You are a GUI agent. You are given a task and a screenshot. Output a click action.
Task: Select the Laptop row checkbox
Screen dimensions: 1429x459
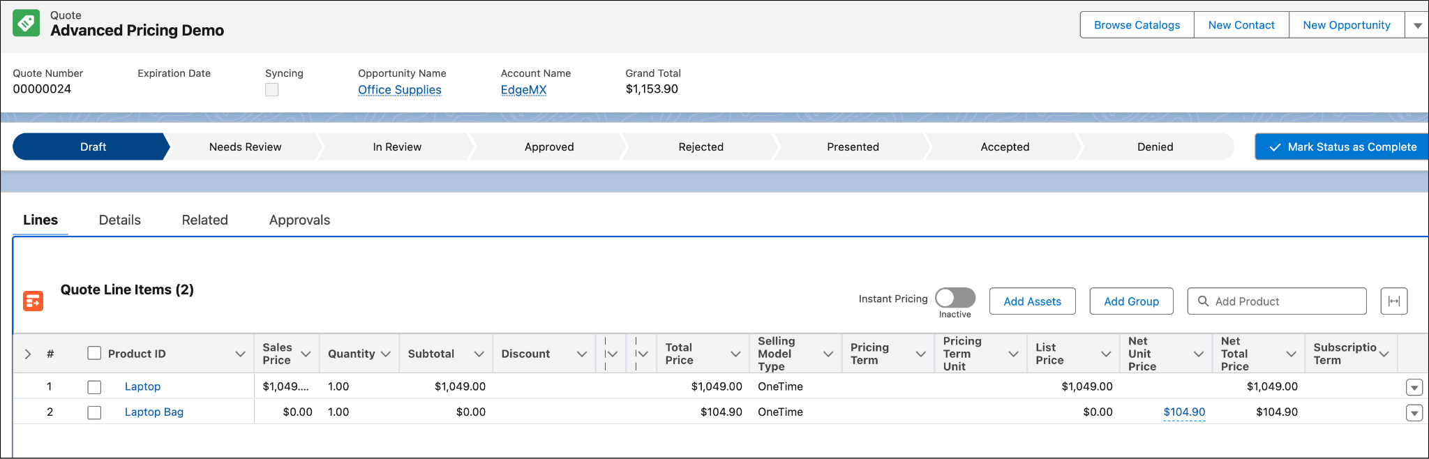[x=94, y=386]
